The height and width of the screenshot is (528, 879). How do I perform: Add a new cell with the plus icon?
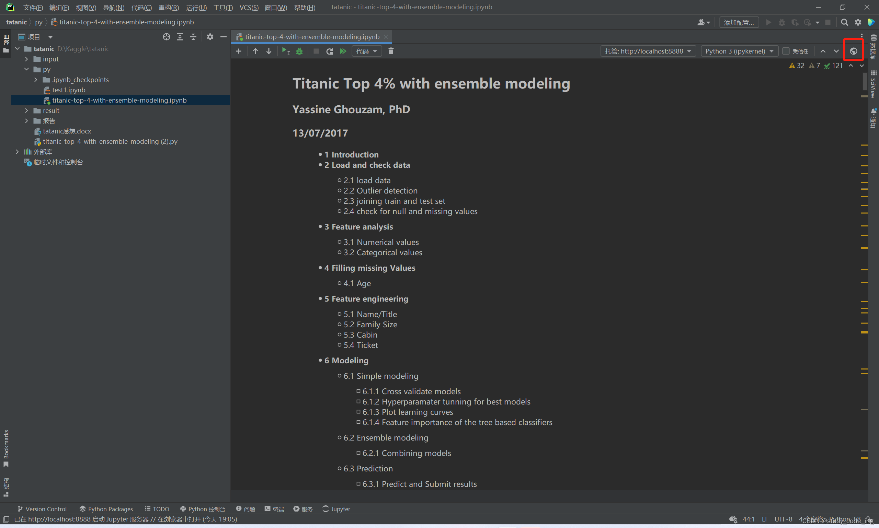pyautogui.click(x=239, y=51)
